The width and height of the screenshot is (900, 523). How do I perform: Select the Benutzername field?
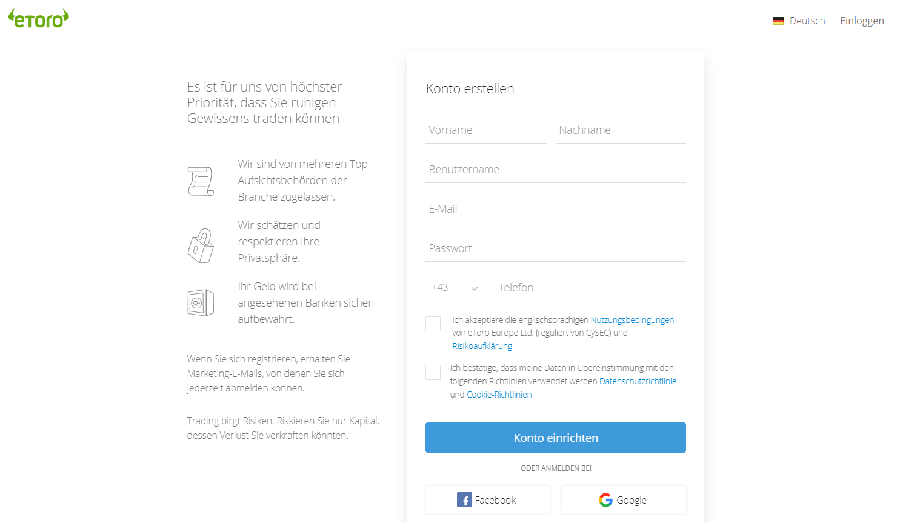pyautogui.click(x=556, y=170)
